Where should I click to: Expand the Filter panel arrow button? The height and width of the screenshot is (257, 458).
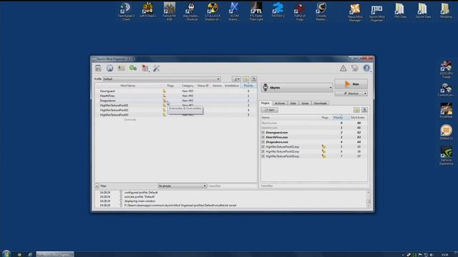click(x=97, y=186)
